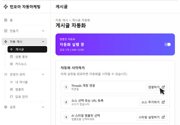Collapse the 자동 게시 section chevron
Screen dimensions: 180x125
tap(43, 42)
